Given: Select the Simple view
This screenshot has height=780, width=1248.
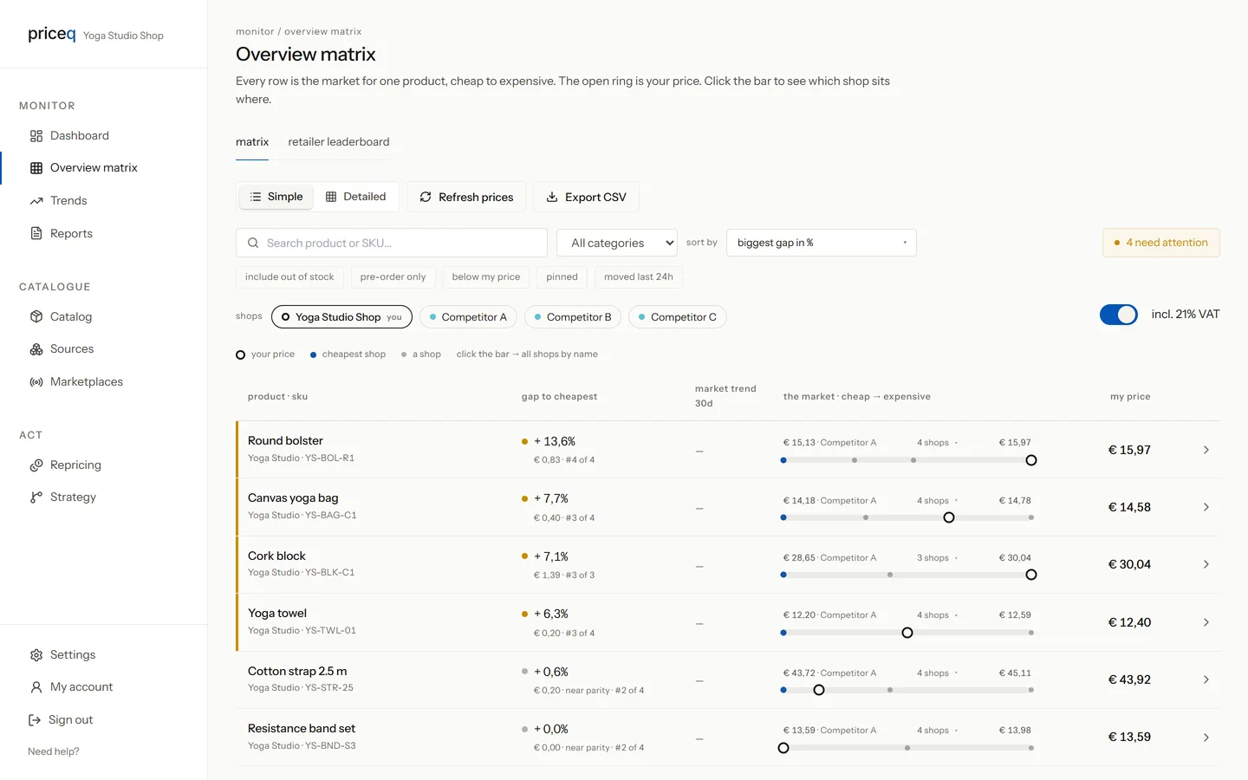Looking at the screenshot, I should [x=276, y=198].
